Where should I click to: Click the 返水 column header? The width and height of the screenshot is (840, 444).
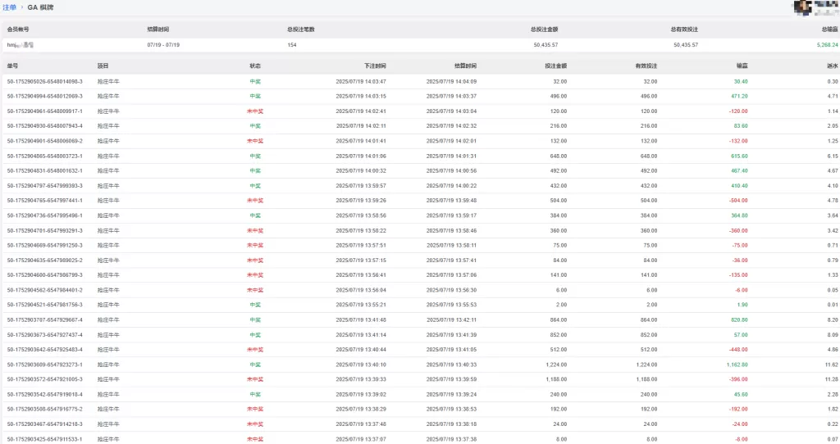pyautogui.click(x=833, y=66)
